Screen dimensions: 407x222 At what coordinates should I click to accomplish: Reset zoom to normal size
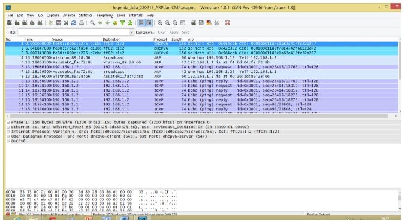point(175,23)
